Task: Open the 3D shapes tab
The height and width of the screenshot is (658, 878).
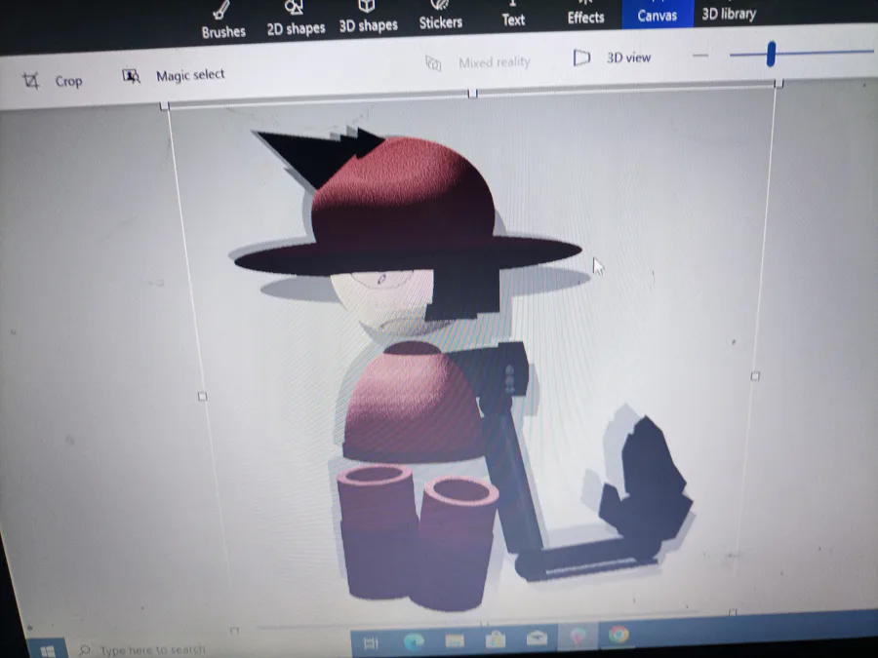Action: (368, 18)
